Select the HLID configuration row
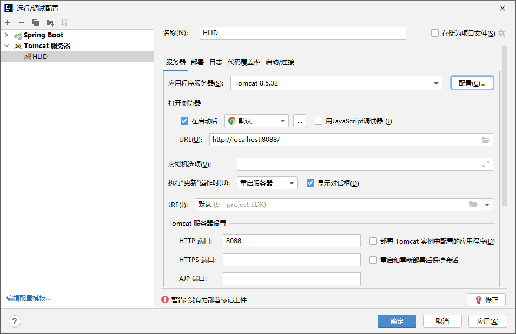The height and width of the screenshot is (334, 516). [x=77, y=57]
